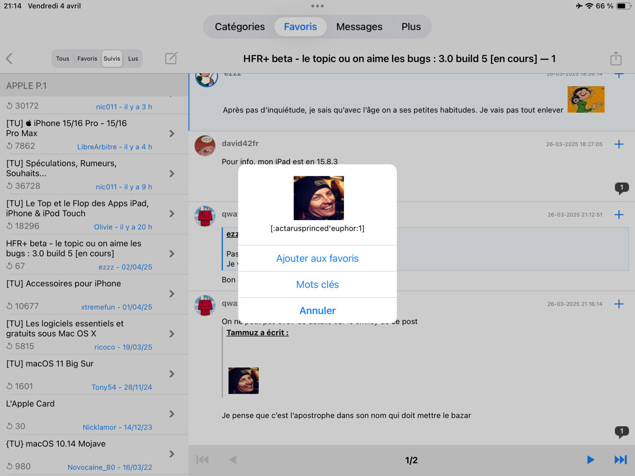
Task: Go back using the left chevron arrow
Action: pyautogui.click(x=9, y=59)
